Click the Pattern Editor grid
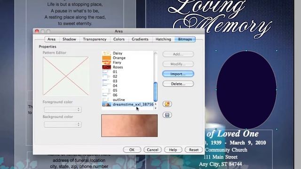Viewport: 301px width, 169px height. [66, 76]
